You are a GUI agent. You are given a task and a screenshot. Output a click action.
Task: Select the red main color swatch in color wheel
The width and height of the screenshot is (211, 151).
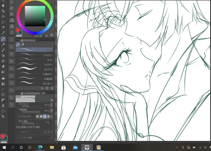(x=18, y=30)
